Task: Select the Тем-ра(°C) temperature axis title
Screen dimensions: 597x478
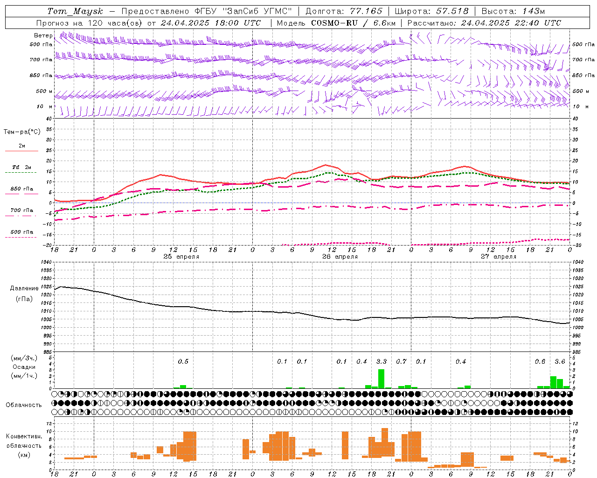Action: coord(22,132)
